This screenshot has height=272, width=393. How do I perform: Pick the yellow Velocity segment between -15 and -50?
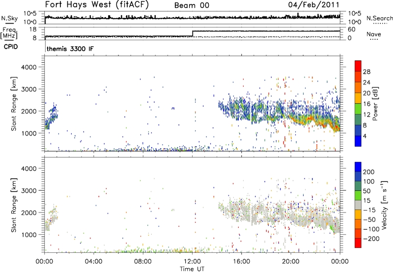[x=358, y=215]
